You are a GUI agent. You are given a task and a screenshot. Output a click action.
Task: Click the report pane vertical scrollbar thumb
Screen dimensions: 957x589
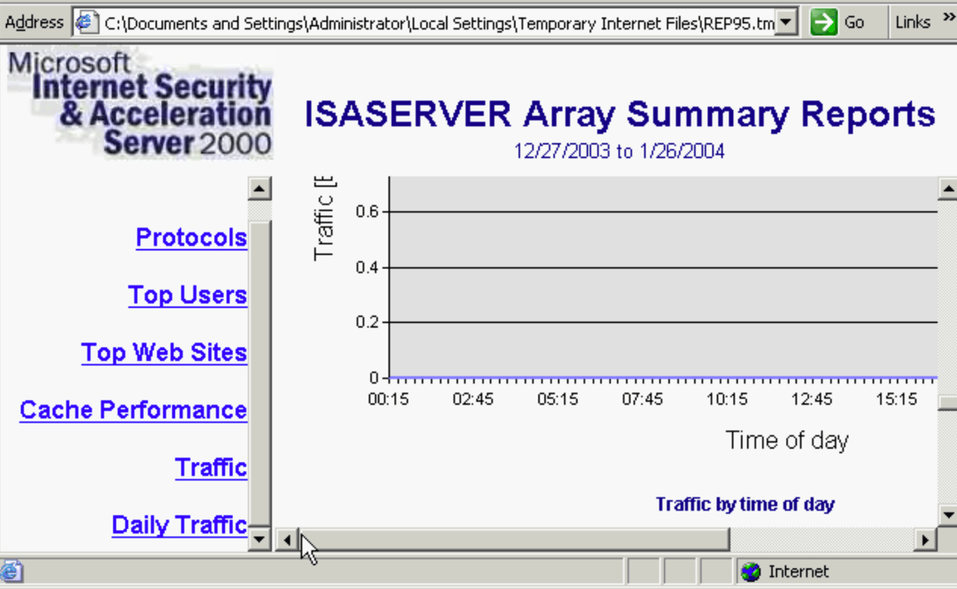(x=947, y=403)
